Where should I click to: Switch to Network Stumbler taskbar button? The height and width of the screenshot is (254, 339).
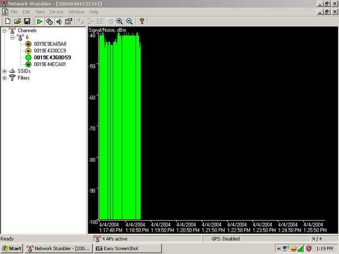coord(59,249)
